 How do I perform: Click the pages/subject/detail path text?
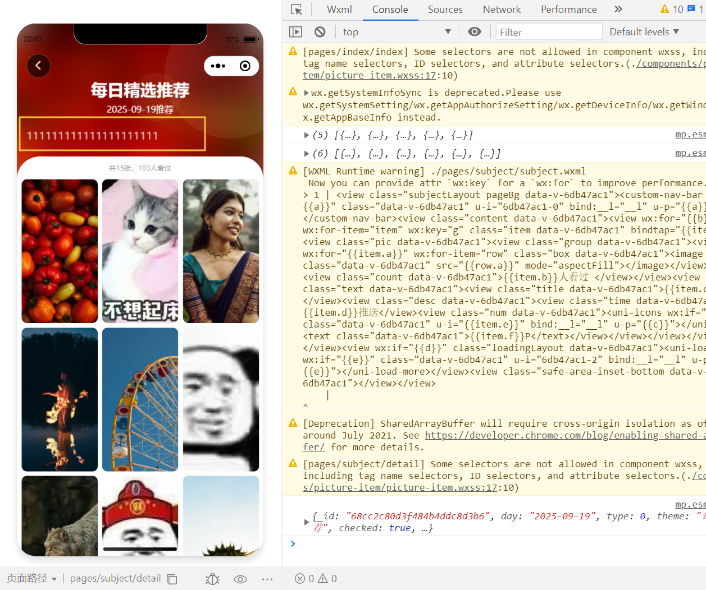(115, 578)
